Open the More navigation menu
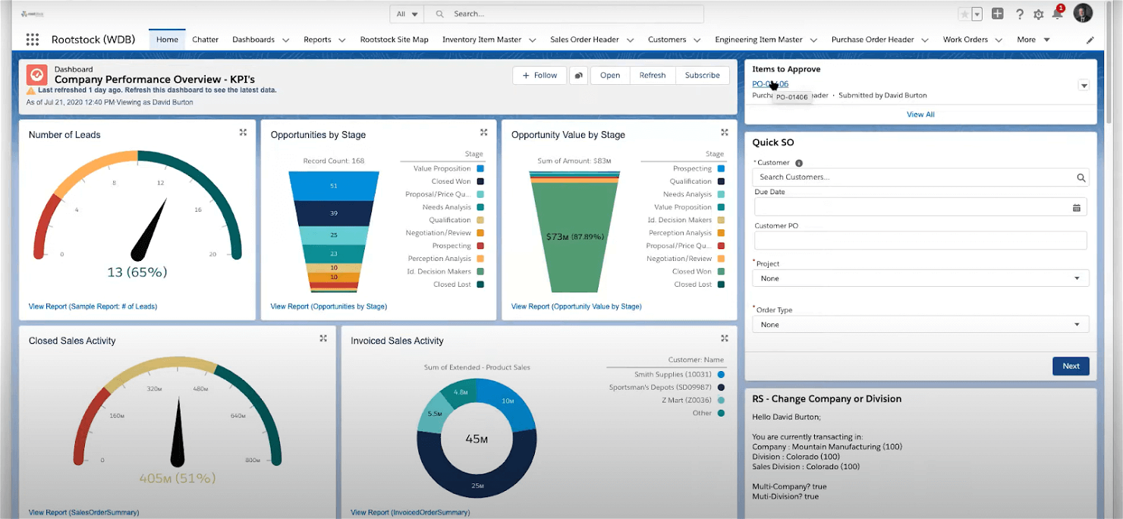The width and height of the screenshot is (1123, 519). click(1033, 39)
